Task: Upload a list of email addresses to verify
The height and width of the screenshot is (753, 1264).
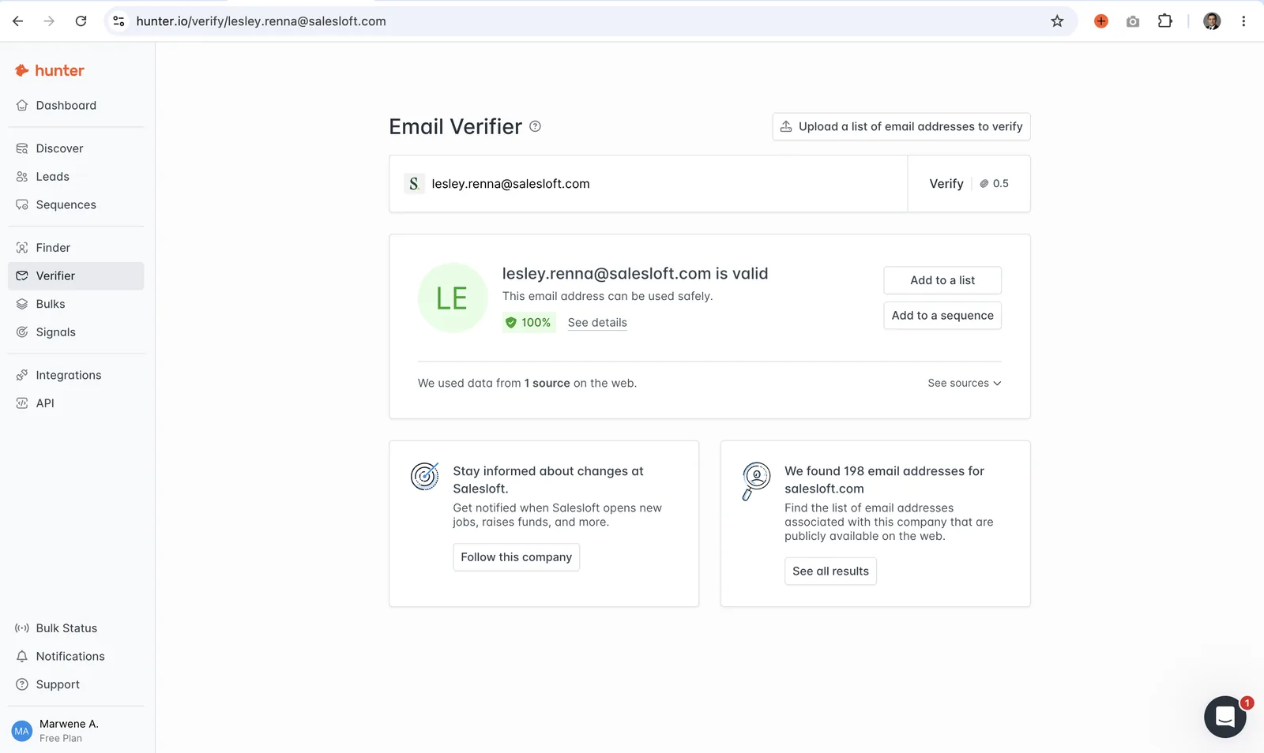Action: click(x=901, y=127)
